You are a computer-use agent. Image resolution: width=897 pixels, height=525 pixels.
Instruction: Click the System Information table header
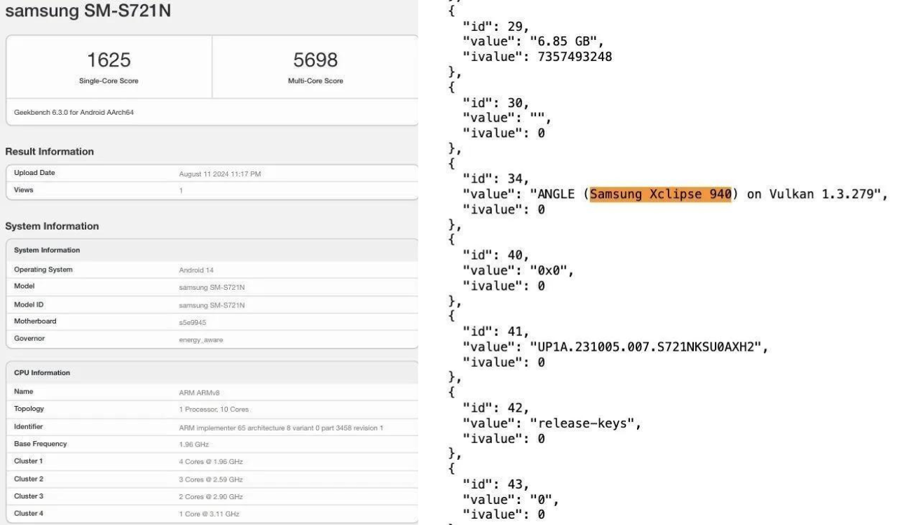(47, 250)
